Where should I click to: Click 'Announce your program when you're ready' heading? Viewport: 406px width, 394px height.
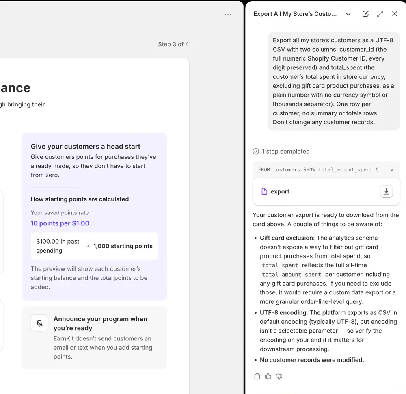[100, 324]
